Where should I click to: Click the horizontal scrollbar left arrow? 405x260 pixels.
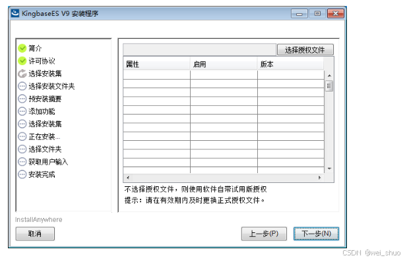pos(128,178)
